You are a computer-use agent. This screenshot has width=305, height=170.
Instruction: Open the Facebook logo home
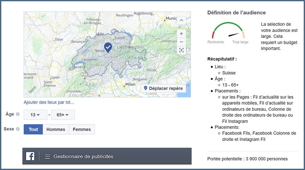tap(30, 156)
